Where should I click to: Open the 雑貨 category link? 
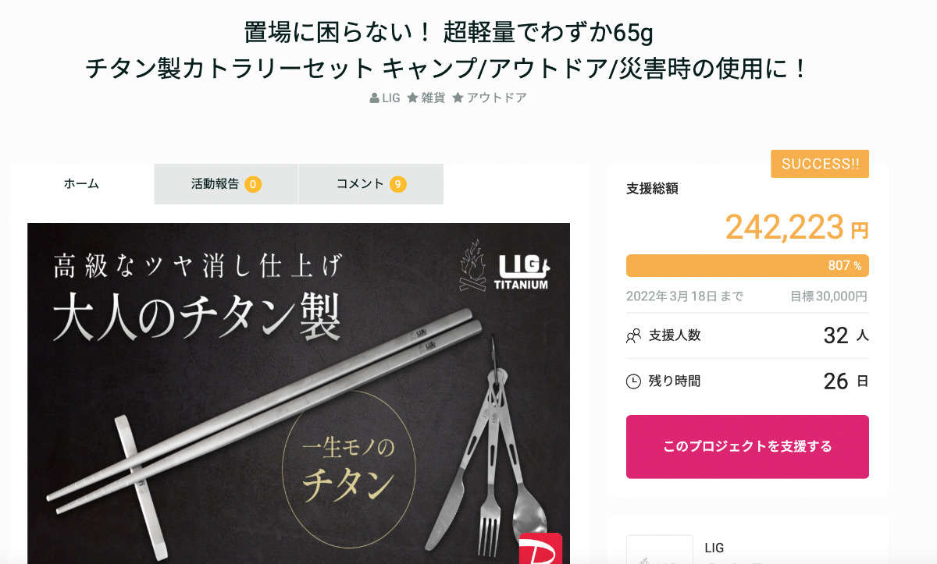433,98
